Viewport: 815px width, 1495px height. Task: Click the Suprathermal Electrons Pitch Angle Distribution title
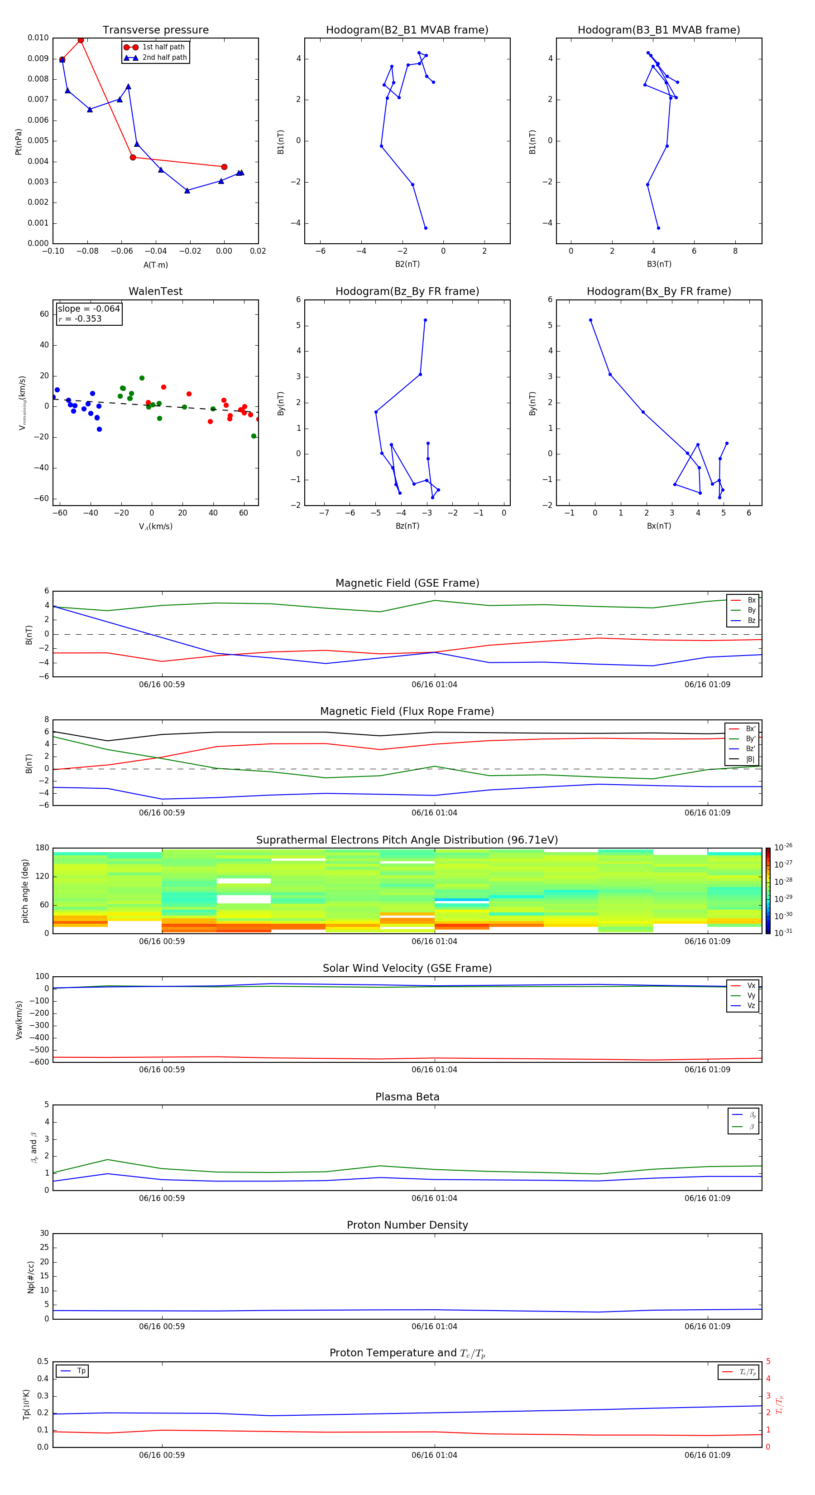407,840
